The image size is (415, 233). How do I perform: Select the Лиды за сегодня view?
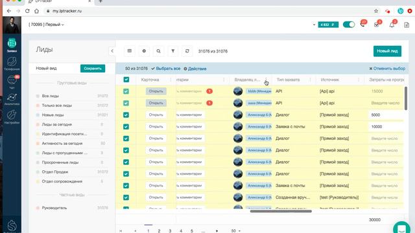[56, 124]
